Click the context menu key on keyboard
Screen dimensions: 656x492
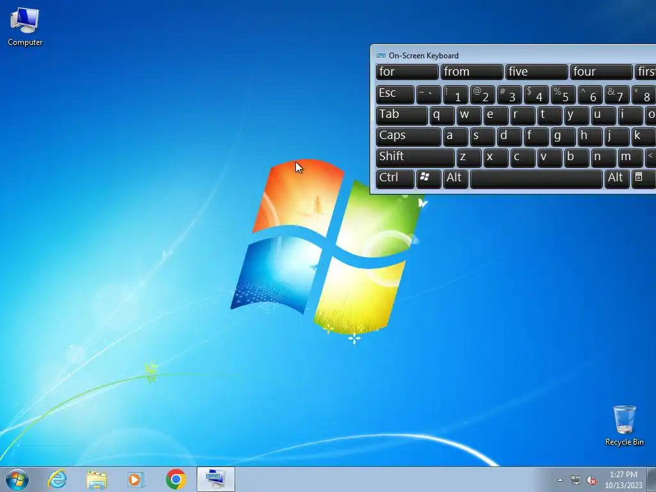coord(643,179)
